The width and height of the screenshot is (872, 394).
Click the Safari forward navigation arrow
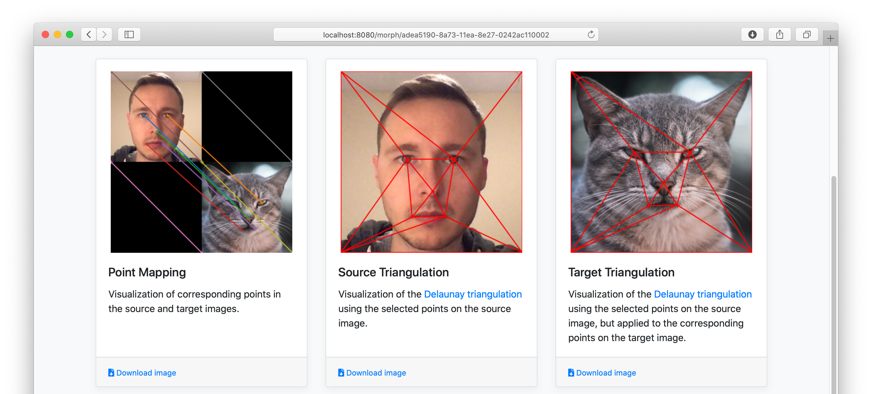tap(104, 34)
